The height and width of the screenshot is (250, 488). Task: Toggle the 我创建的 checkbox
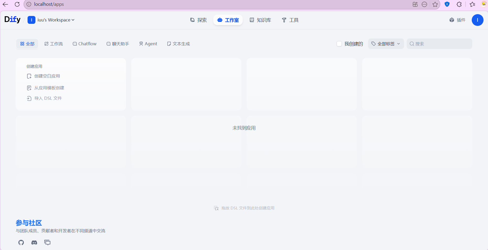click(339, 44)
